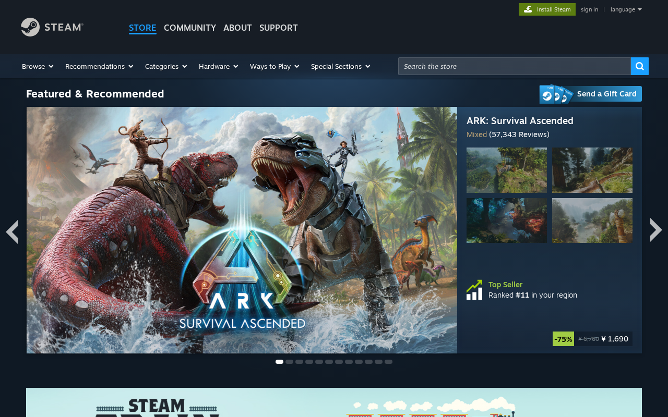Open the language dropdown
Viewport: 668px width, 417px height.
click(x=626, y=9)
